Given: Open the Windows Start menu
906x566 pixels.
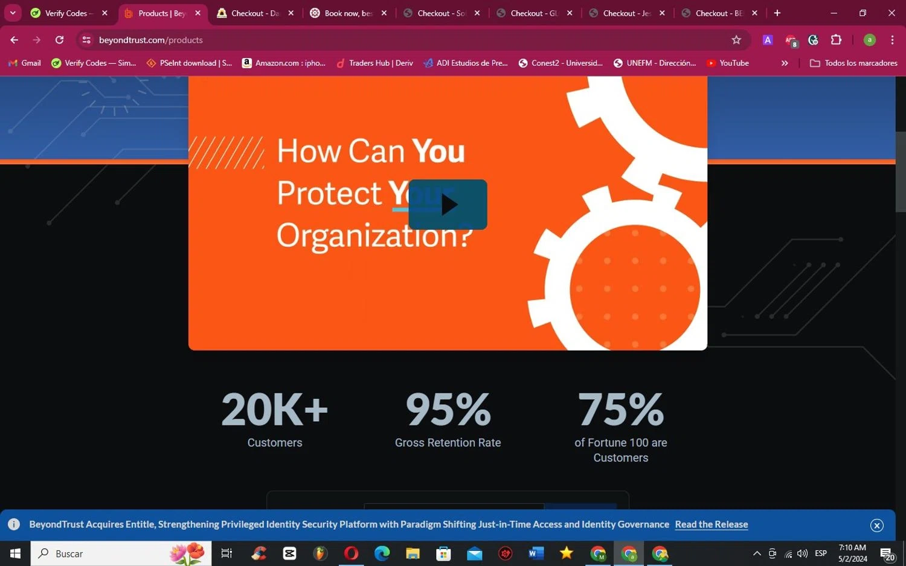Looking at the screenshot, I should click(x=15, y=553).
